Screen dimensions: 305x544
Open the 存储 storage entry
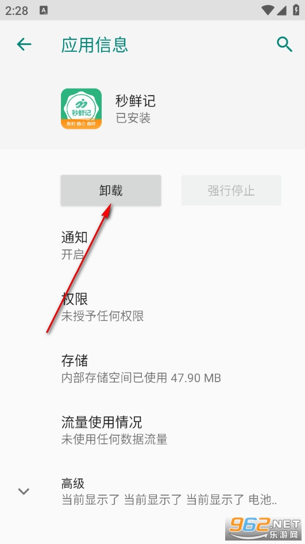click(152, 369)
